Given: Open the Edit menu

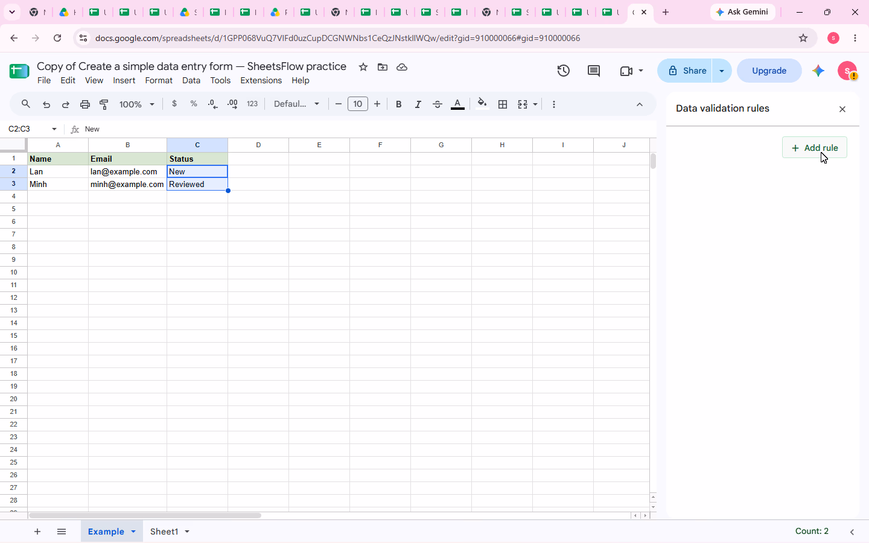Looking at the screenshot, I should tap(68, 80).
